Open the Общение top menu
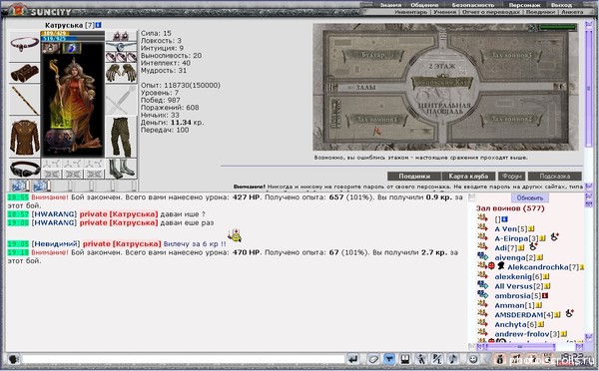Image resolution: width=599 pixels, height=371 pixels. coord(424,5)
